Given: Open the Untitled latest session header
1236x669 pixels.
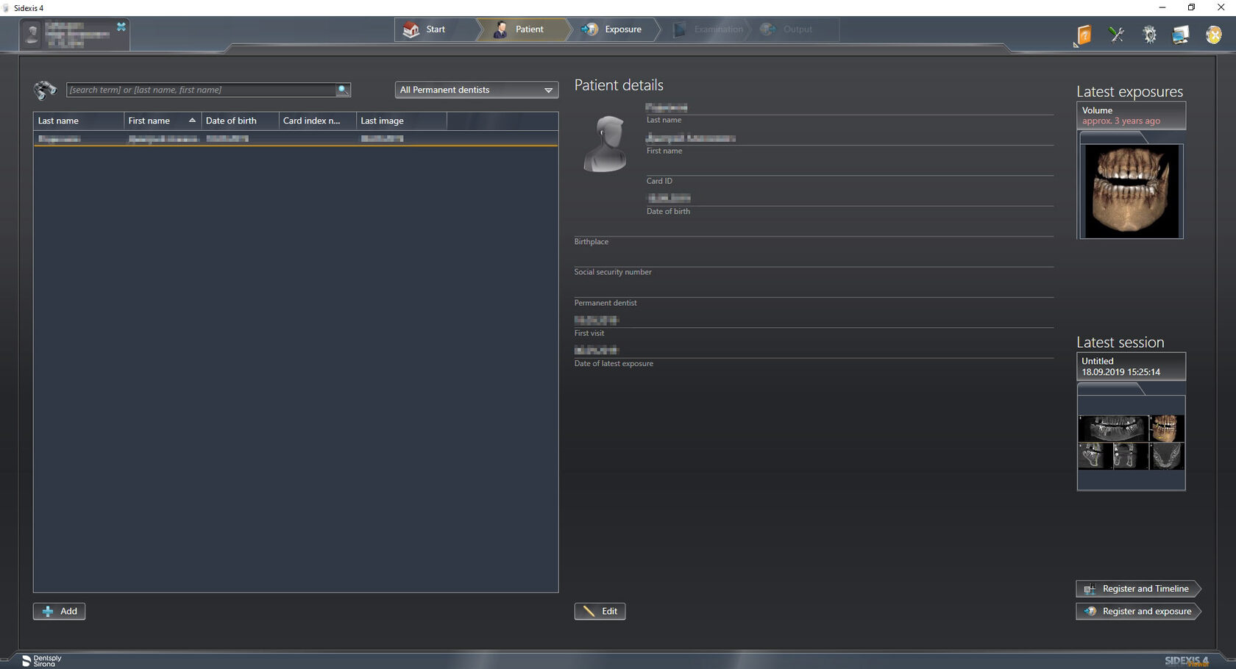Looking at the screenshot, I should coord(1131,366).
